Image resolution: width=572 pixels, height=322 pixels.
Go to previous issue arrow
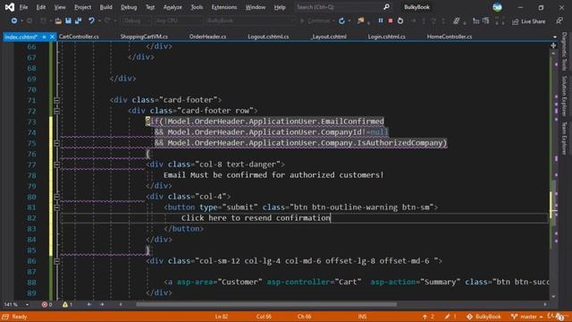click(89, 304)
